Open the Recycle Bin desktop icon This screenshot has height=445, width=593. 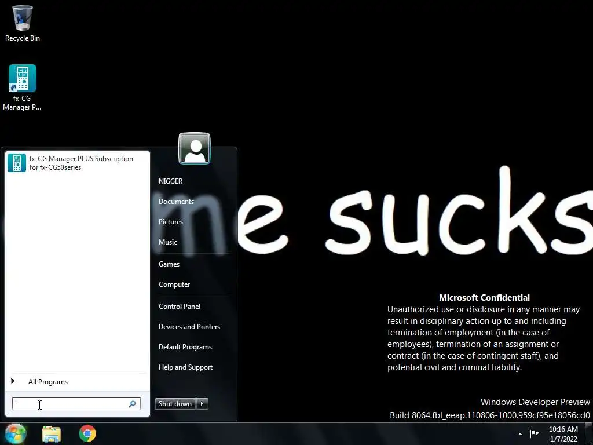(x=23, y=23)
